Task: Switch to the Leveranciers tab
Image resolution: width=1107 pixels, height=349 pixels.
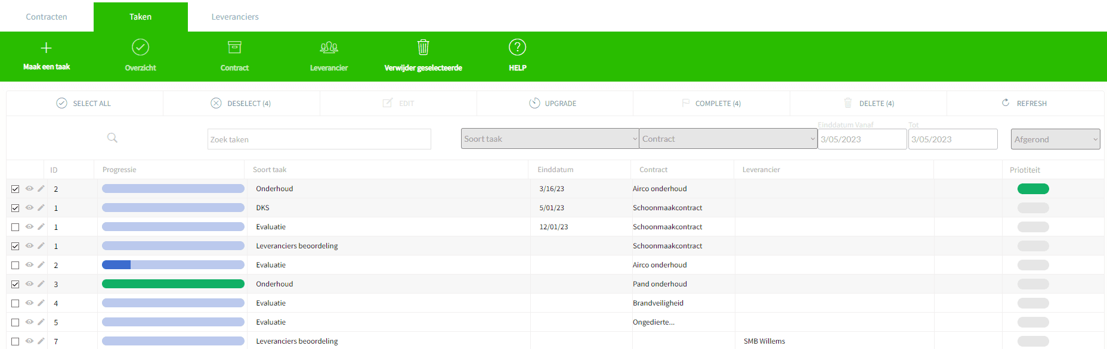Action: (x=235, y=17)
